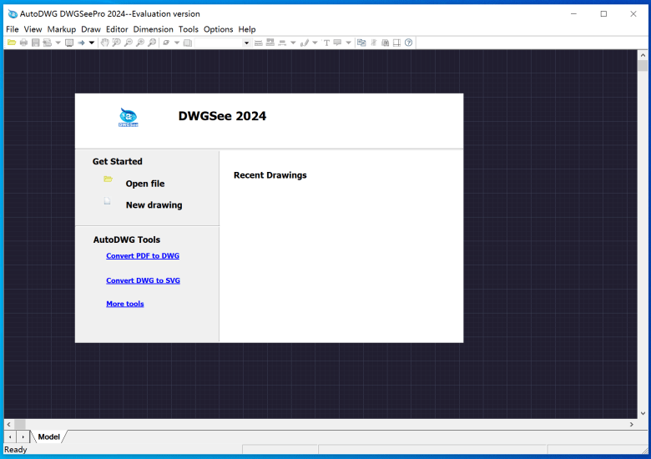Open dropdown arrow next to dimension icon
The height and width of the screenshot is (459, 651).
click(x=293, y=43)
